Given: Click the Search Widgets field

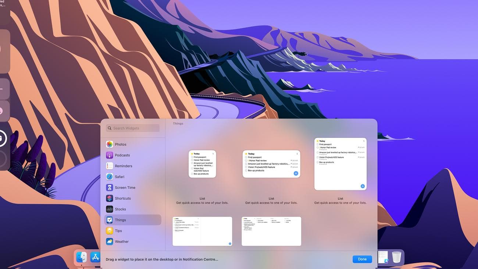Looking at the screenshot, I should click(132, 128).
